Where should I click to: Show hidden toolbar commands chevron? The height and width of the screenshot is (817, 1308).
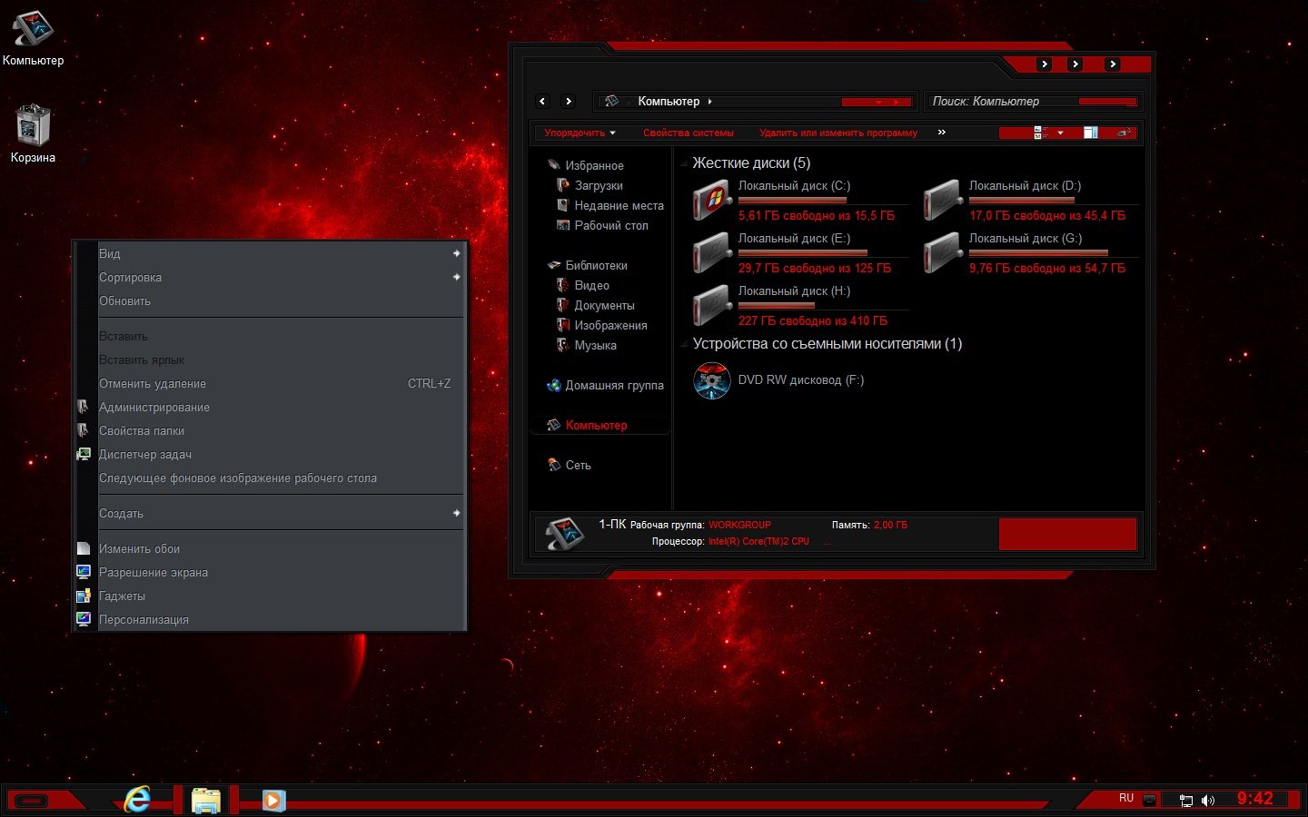point(942,133)
